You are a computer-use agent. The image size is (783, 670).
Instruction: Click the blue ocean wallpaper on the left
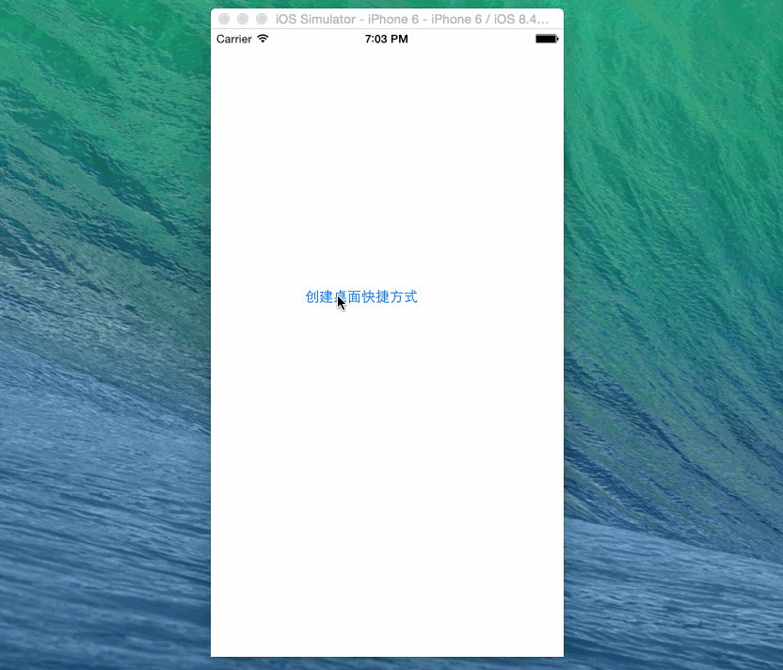click(104, 376)
